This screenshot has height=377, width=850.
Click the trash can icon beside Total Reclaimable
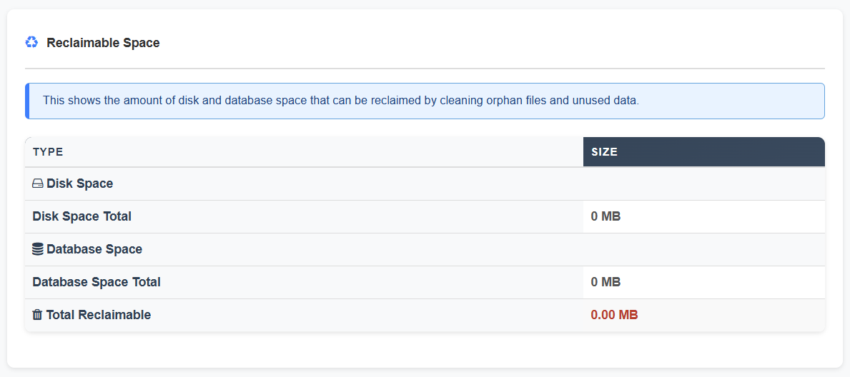(x=37, y=315)
